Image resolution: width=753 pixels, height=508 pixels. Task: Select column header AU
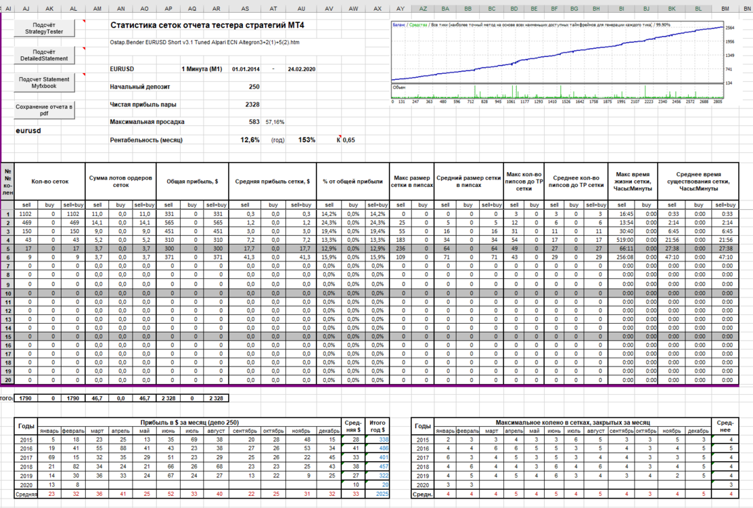click(302, 9)
